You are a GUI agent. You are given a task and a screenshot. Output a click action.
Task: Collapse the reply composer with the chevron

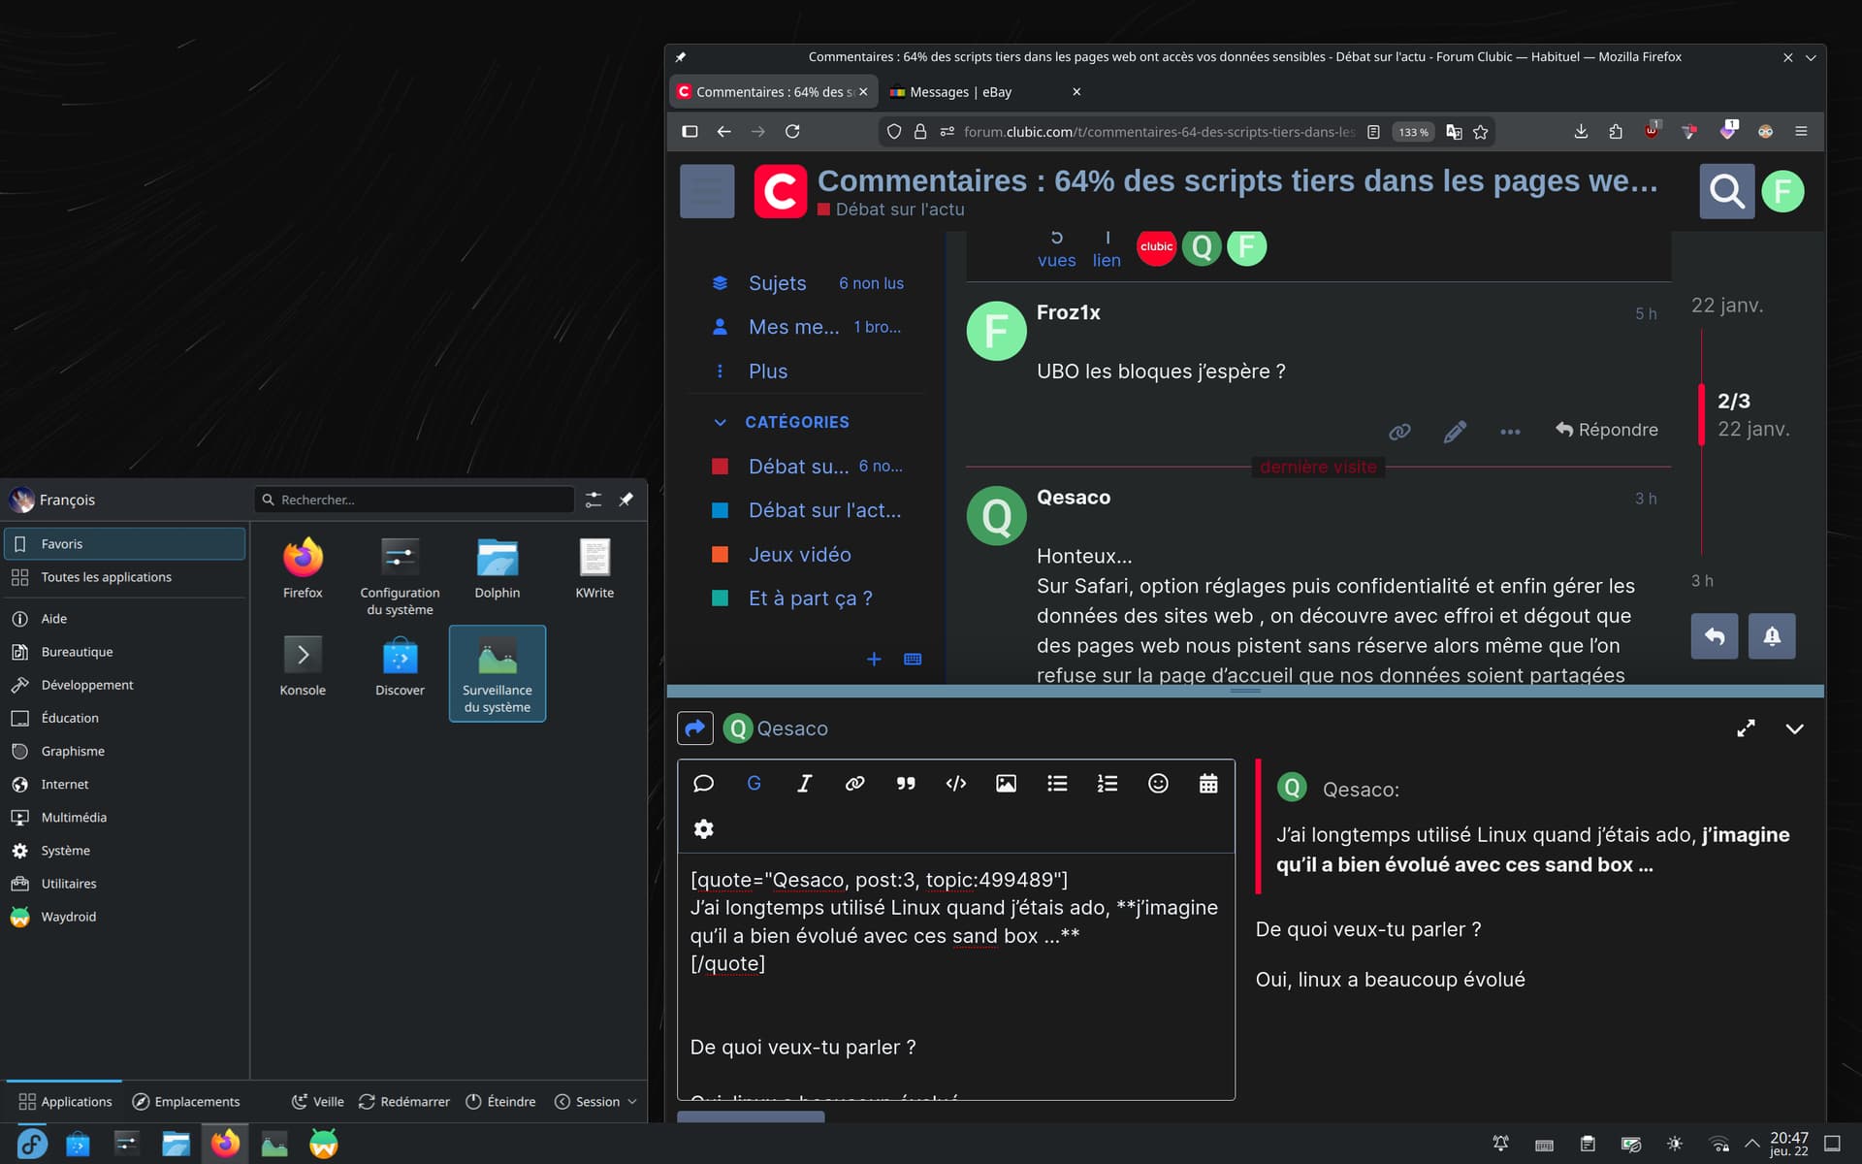point(1794,728)
